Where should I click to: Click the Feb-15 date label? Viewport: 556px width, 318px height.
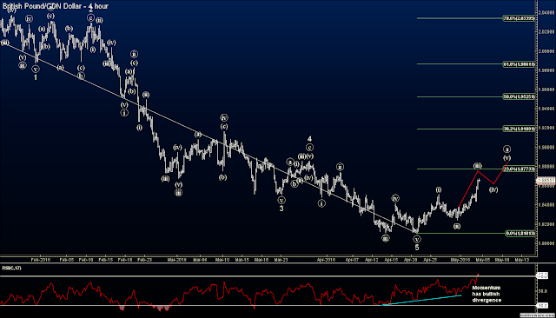[x=105, y=260]
